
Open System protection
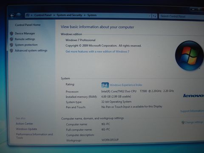pos(26,45)
